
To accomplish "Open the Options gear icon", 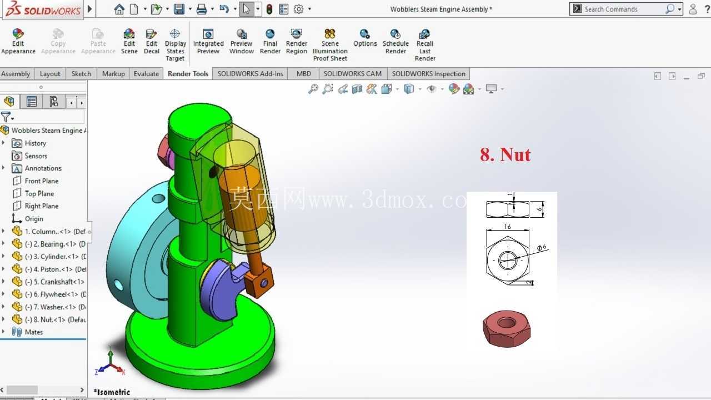I will click(x=299, y=9).
